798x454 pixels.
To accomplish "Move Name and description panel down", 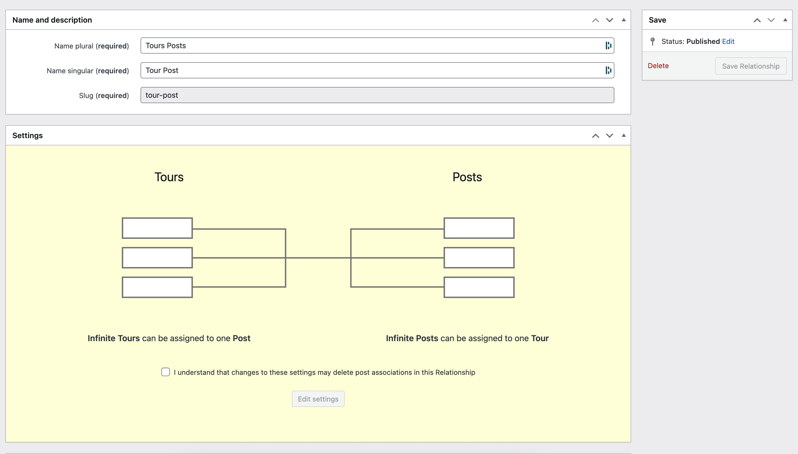I will click(610, 20).
